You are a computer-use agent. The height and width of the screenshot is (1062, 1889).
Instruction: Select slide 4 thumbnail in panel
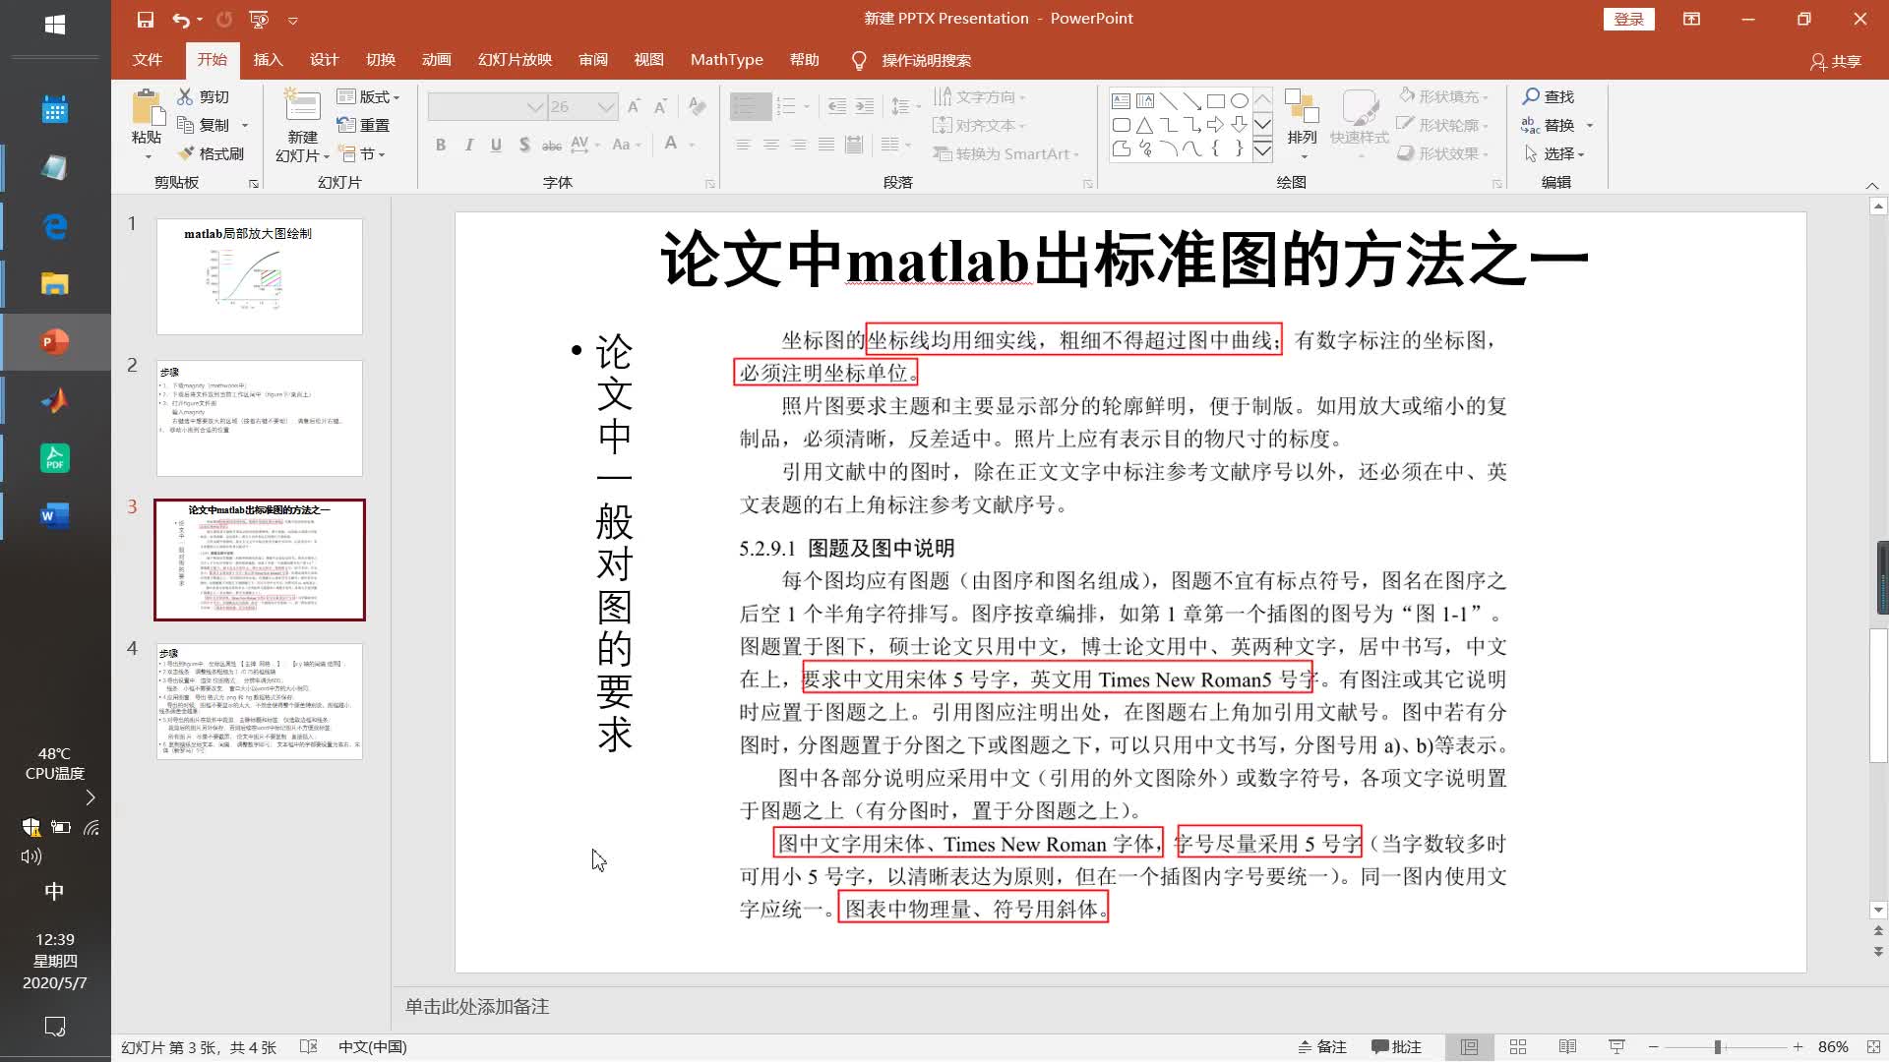pyautogui.click(x=260, y=701)
